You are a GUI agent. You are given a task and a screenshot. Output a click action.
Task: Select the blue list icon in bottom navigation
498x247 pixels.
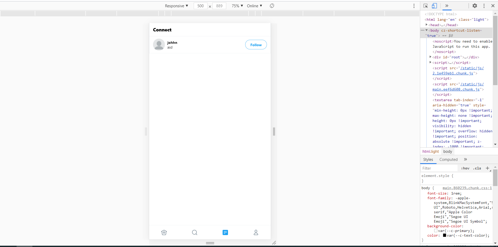tap(225, 232)
